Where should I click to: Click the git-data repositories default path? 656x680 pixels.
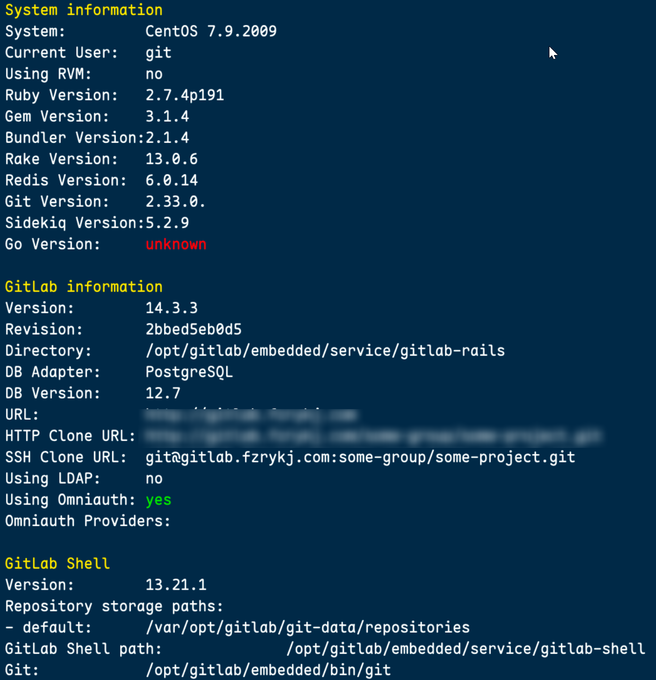308,627
